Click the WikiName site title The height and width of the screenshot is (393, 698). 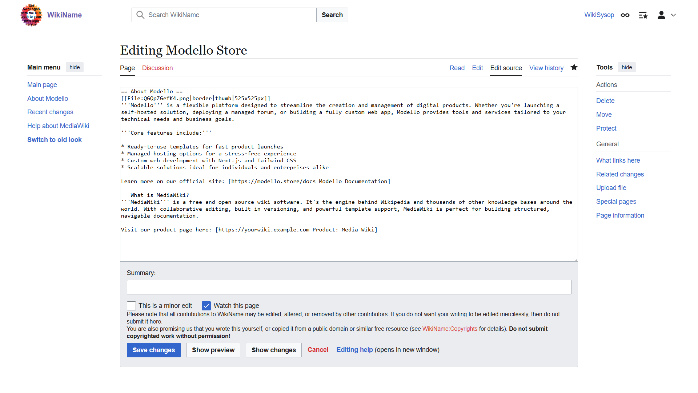pyautogui.click(x=64, y=15)
